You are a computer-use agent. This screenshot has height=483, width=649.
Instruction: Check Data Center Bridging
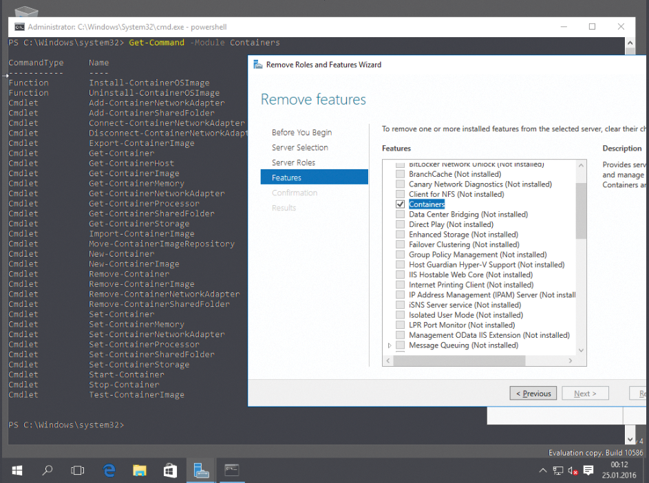click(400, 214)
